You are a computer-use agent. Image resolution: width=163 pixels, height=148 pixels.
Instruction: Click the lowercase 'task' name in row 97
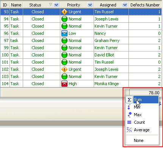(14, 41)
